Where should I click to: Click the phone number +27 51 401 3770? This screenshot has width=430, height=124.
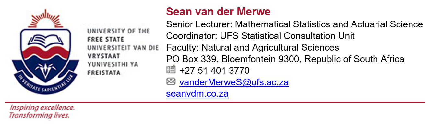point(214,70)
